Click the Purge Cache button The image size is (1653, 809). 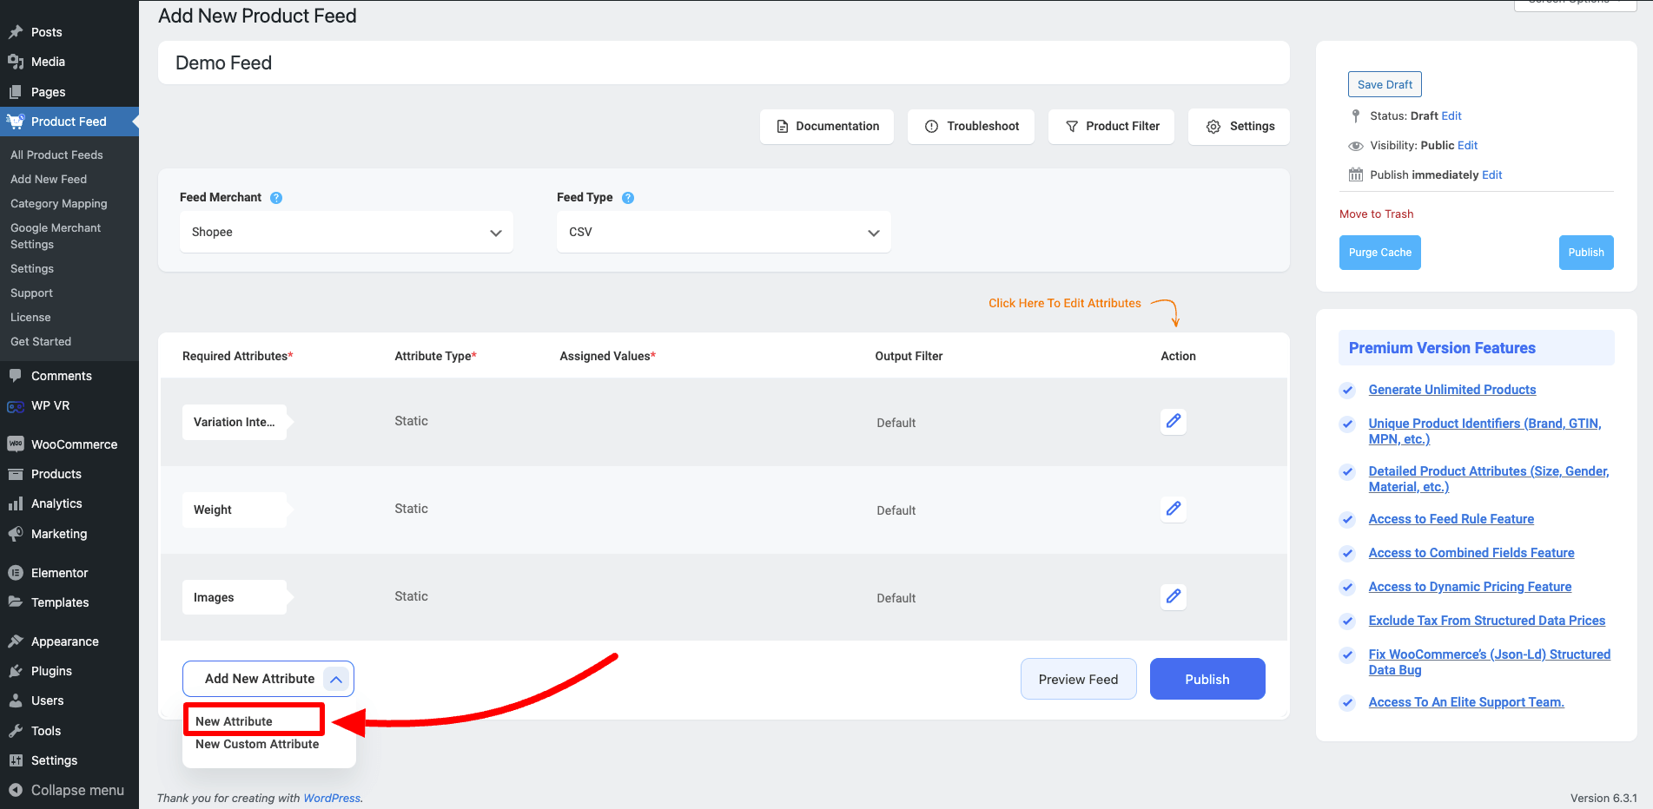[1379, 253]
